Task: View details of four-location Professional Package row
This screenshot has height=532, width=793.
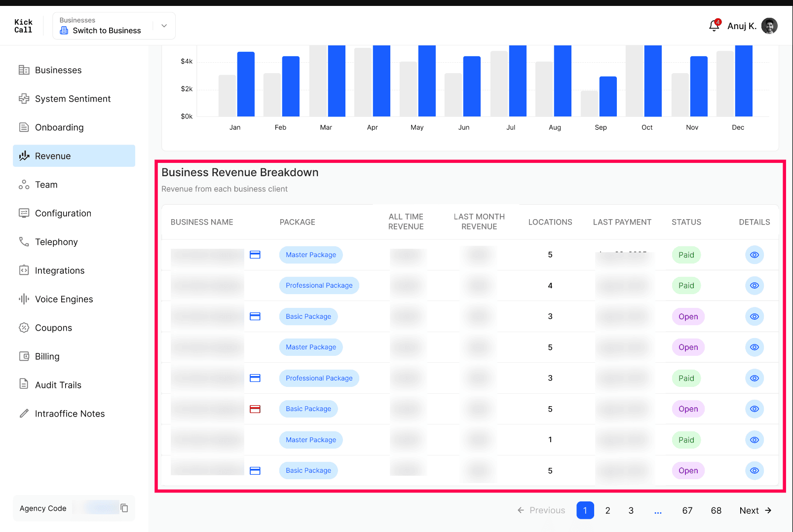Action: [755, 285]
